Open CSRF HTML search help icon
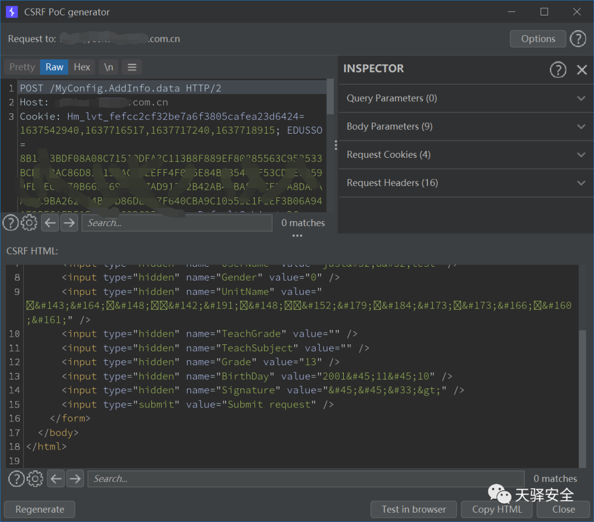Image resolution: width=594 pixels, height=522 pixels. pyautogui.click(x=16, y=479)
